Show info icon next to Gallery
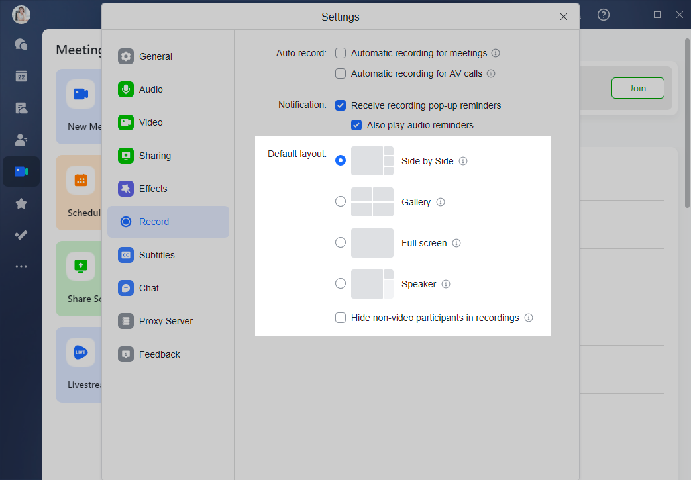 point(441,202)
